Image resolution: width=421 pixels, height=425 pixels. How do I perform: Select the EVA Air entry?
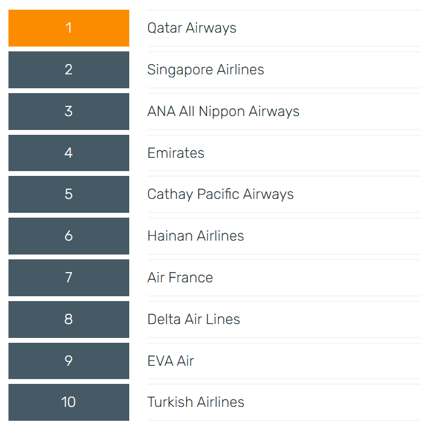[x=170, y=361]
